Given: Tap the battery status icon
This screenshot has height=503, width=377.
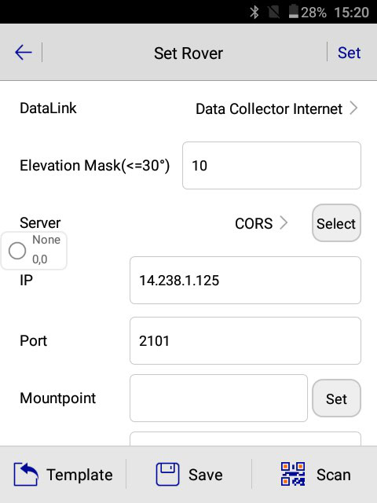Looking at the screenshot, I should coord(293,12).
